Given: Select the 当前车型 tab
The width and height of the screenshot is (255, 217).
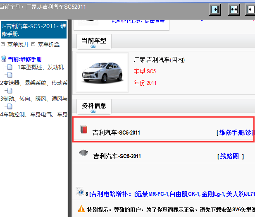Looking at the screenshot, I should (94, 42).
